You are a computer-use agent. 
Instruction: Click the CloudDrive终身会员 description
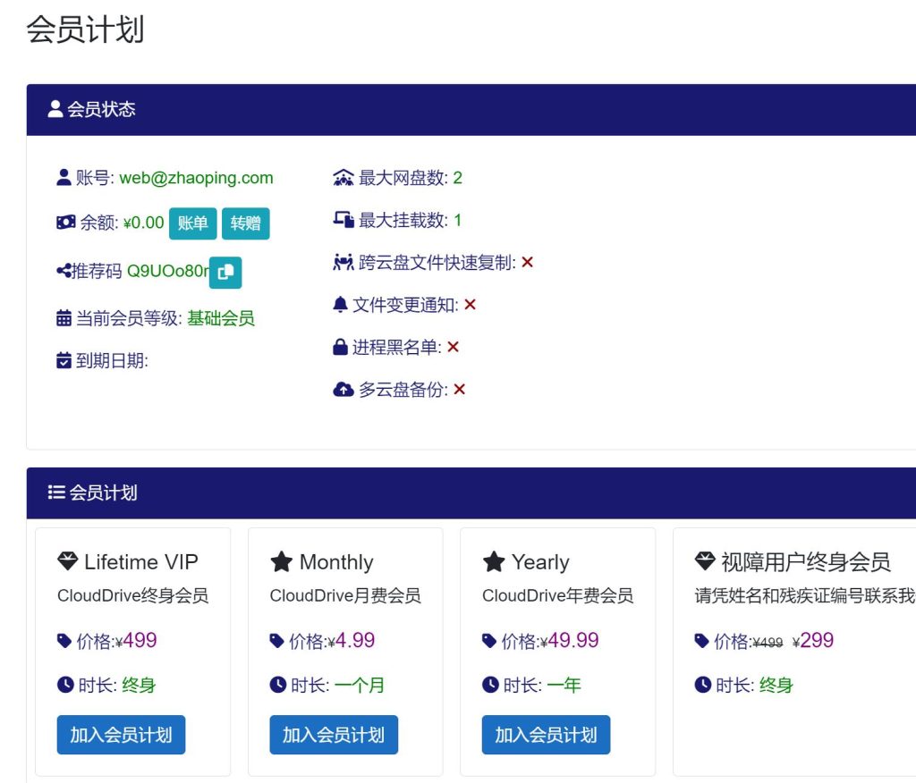pyautogui.click(x=133, y=595)
